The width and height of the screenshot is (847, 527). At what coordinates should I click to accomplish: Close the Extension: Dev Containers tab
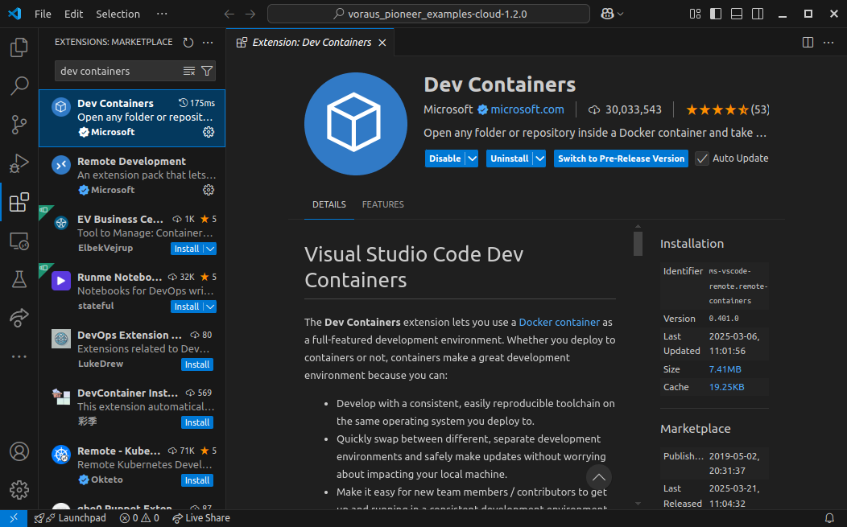[x=382, y=43]
